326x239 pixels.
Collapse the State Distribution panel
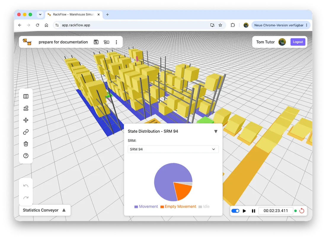pos(216,131)
